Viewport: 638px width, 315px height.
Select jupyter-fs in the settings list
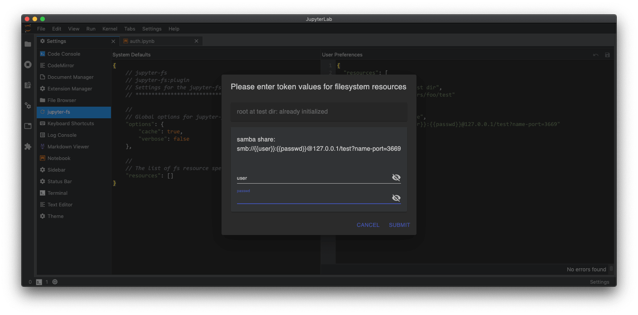74,112
